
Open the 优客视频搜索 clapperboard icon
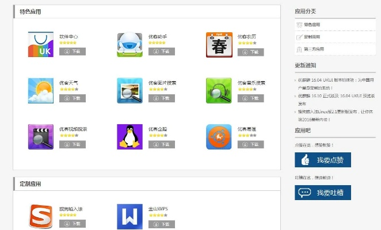click(x=41, y=137)
